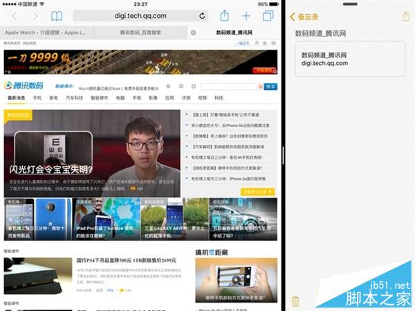The width and height of the screenshot is (415, 311).
Task: Open the connected car thumbnail card
Action: (x=243, y=219)
